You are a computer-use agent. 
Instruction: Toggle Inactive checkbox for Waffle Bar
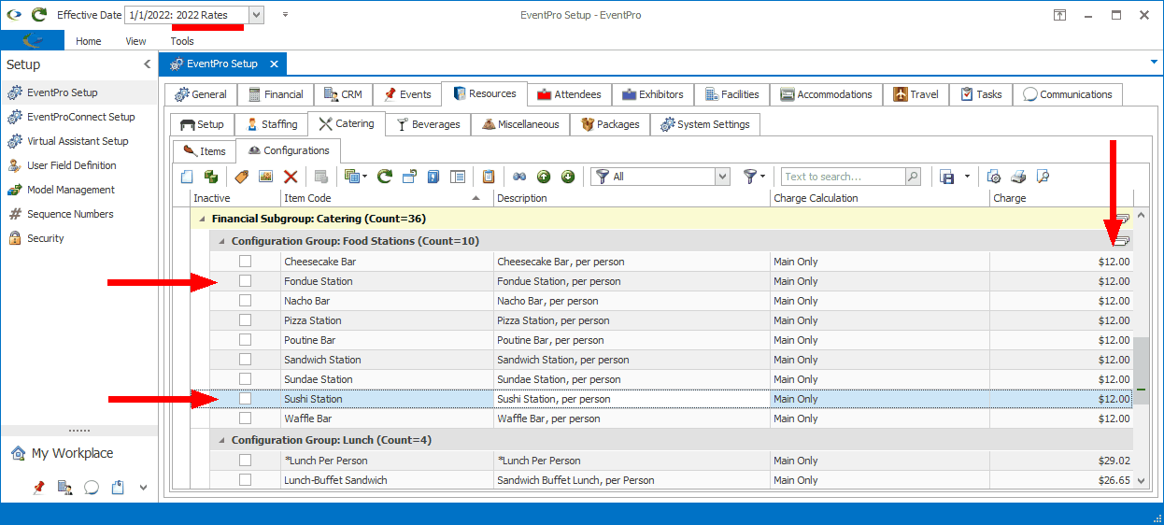coord(245,419)
